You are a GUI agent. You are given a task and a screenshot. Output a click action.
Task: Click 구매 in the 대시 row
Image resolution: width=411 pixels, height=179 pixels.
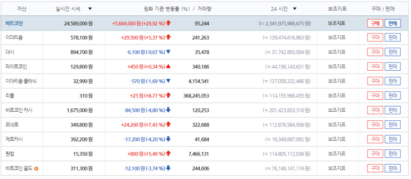pyautogui.click(x=375, y=52)
